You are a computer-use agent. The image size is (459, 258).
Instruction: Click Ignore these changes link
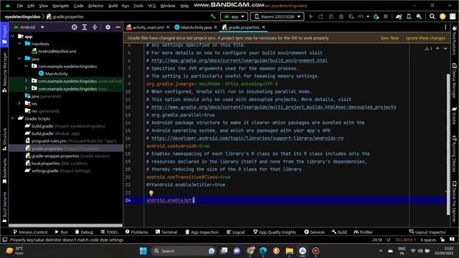pos(425,38)
